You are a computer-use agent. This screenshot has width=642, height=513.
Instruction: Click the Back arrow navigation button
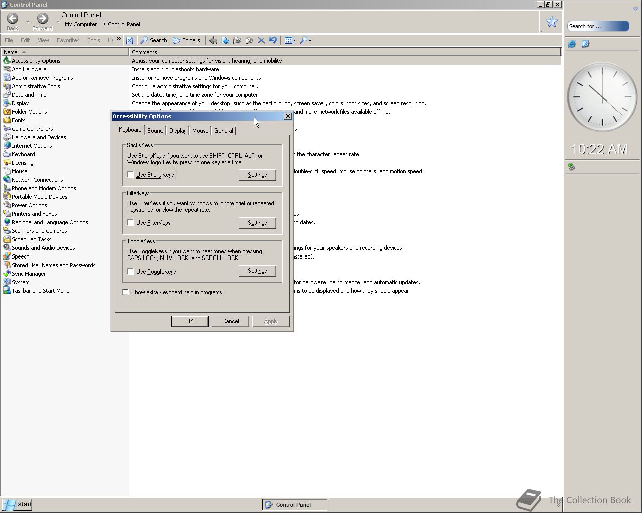coord(13,19)
